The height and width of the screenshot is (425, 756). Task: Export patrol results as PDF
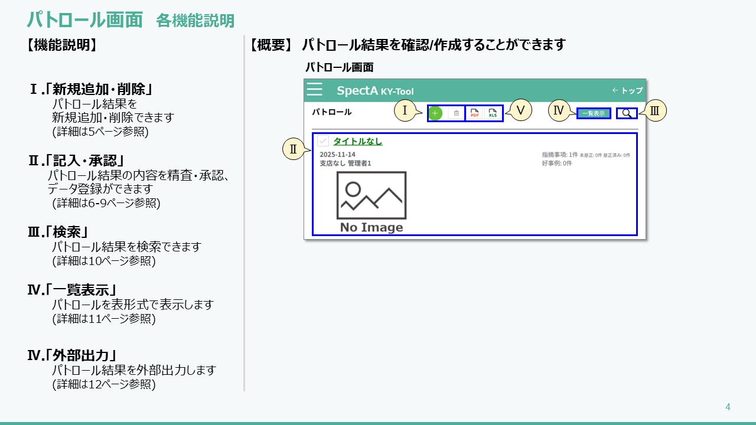474,113
